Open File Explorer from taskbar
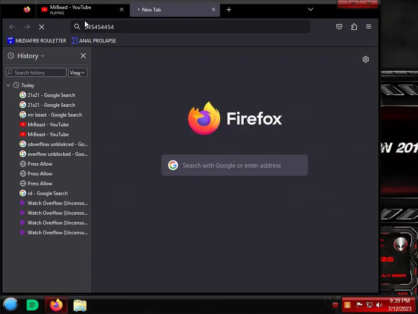The height and width of the screenshot is (314, 418). (x=80, y=305)
